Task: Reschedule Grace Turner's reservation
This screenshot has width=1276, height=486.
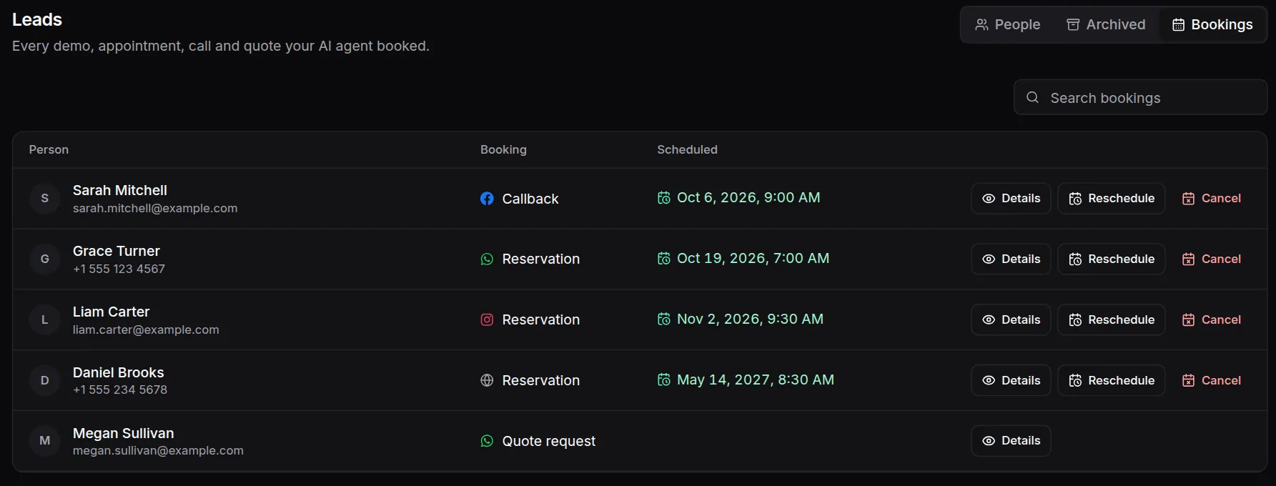Action: click(1112, 259)
